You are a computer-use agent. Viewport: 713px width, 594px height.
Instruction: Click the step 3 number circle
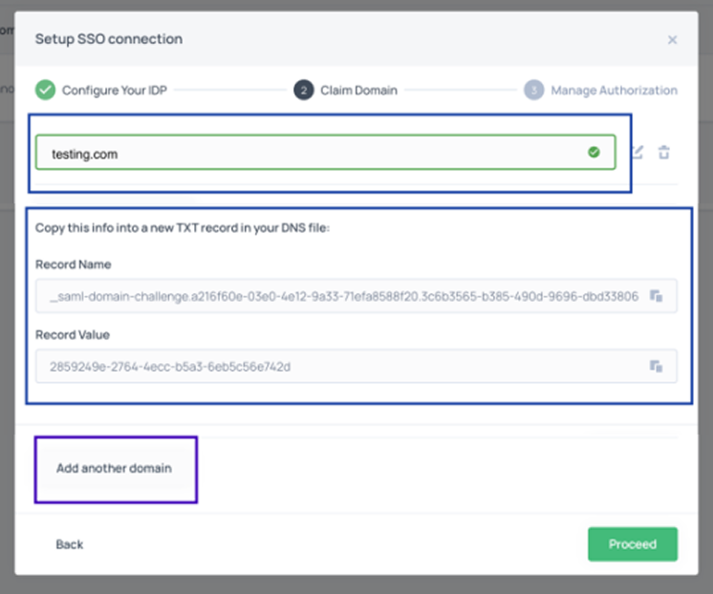tap(533, 90)
